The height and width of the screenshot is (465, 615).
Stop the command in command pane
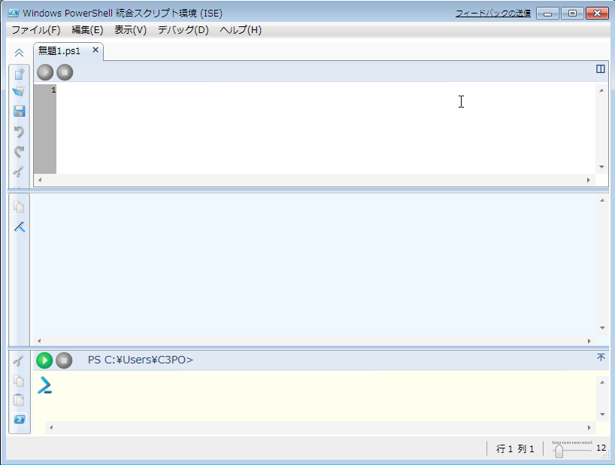pos(64,360)
